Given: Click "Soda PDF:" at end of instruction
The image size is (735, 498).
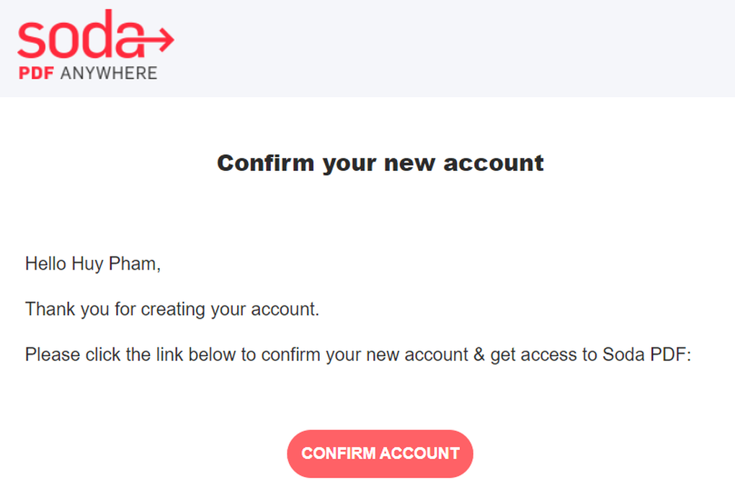Looking at the screenshot, I should [647, 355].
